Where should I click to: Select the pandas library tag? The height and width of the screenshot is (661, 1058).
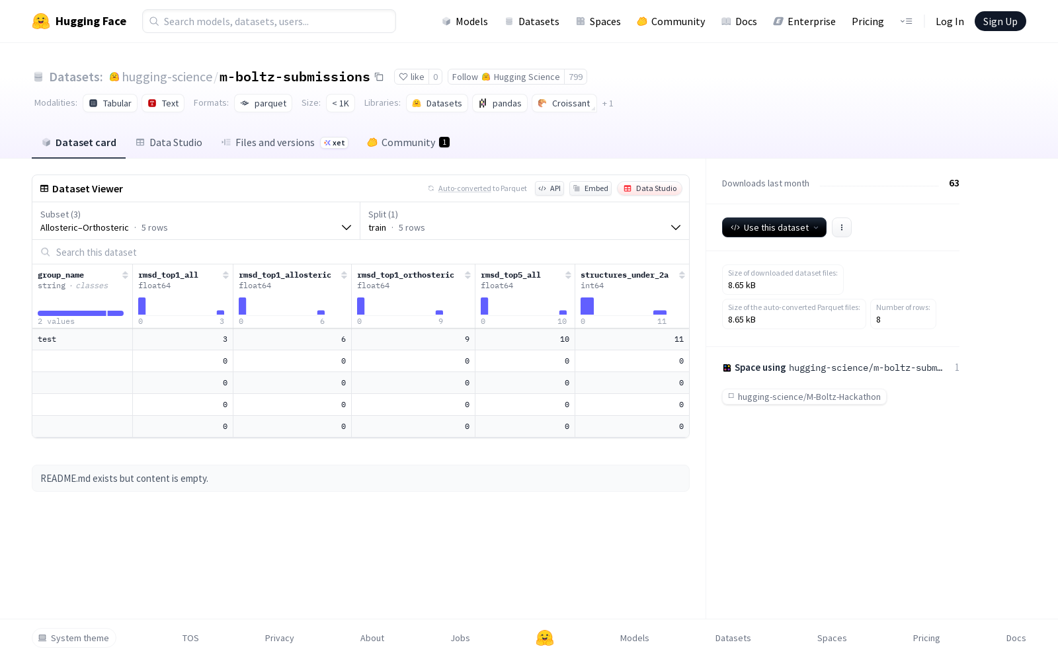click(500, 103)
